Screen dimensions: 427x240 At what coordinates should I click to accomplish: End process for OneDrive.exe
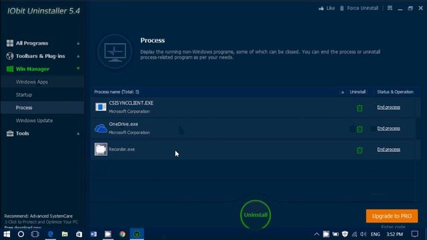pyautogui.click(x=388, y=128)
